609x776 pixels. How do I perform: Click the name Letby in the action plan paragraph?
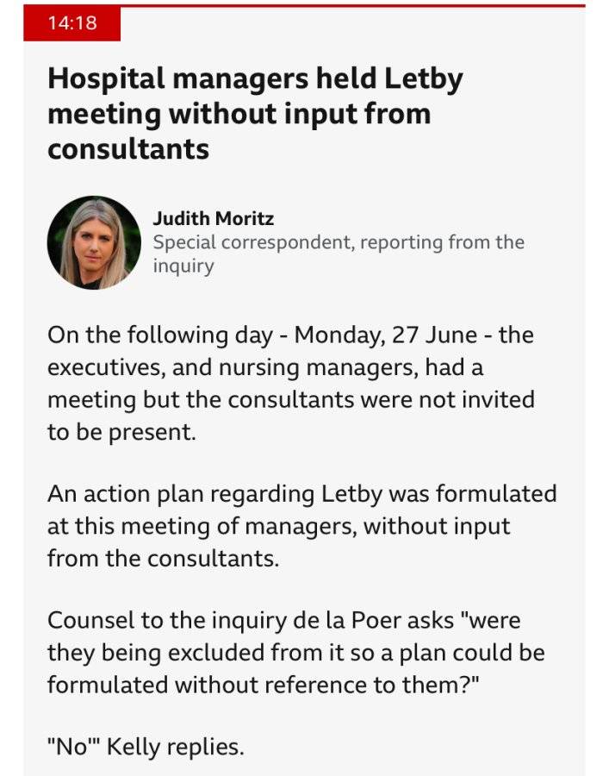351,494
